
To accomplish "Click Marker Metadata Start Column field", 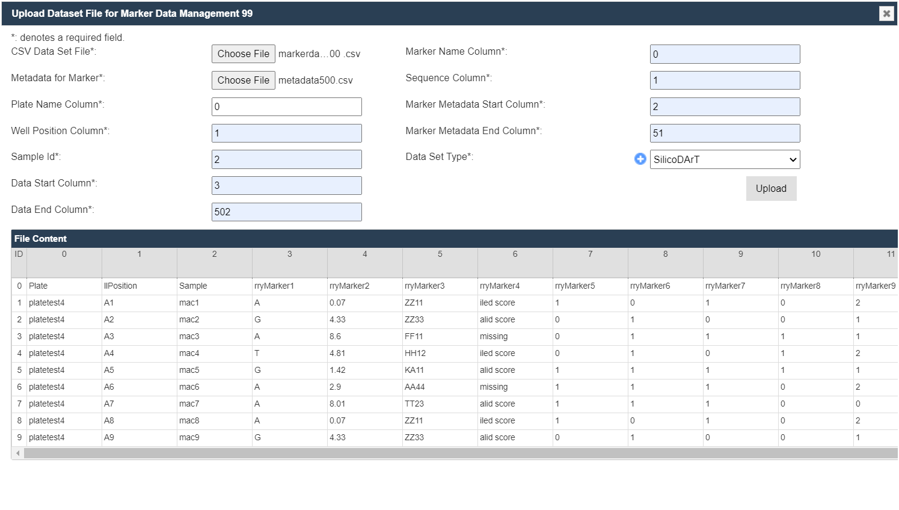I will 725,107.
